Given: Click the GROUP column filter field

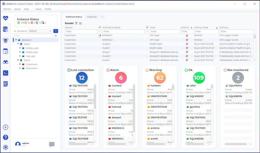Looking at the screenshot, I should tap(81, 31).
